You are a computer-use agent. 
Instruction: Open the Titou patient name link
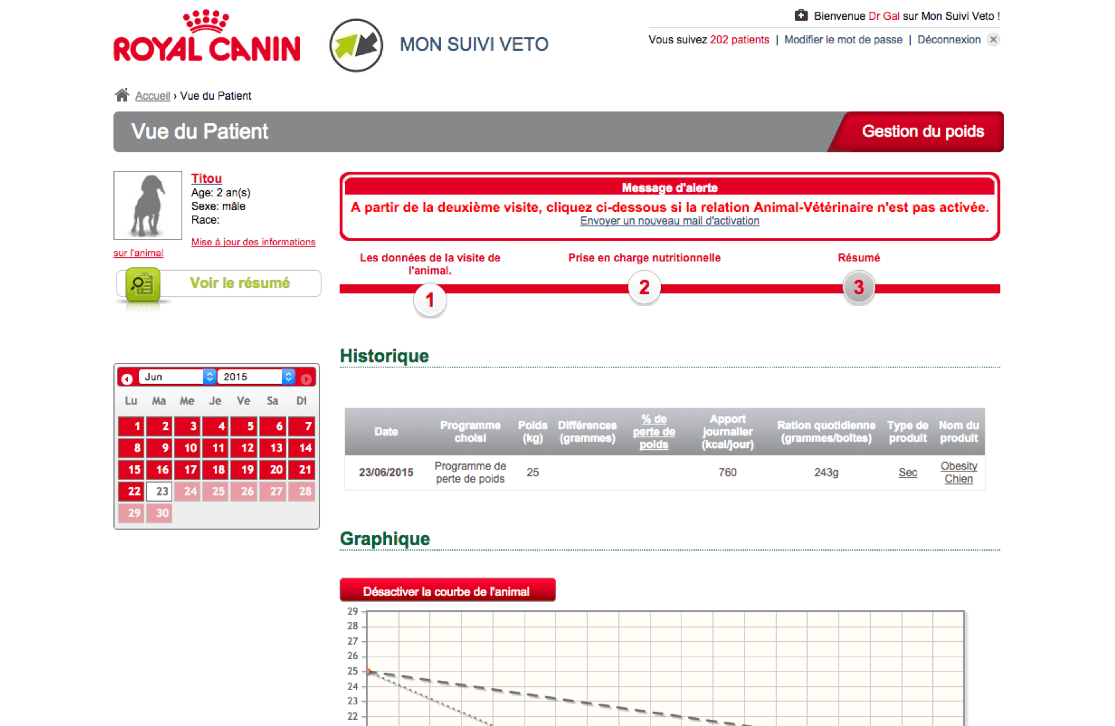206,178
